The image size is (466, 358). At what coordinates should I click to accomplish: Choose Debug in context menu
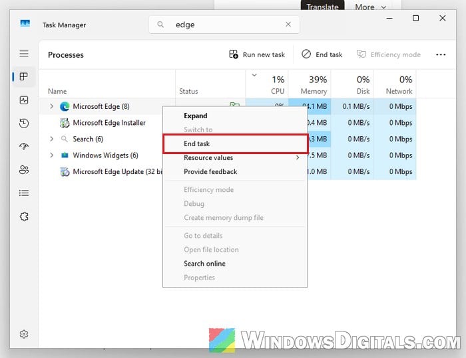(x=235, y=203)
